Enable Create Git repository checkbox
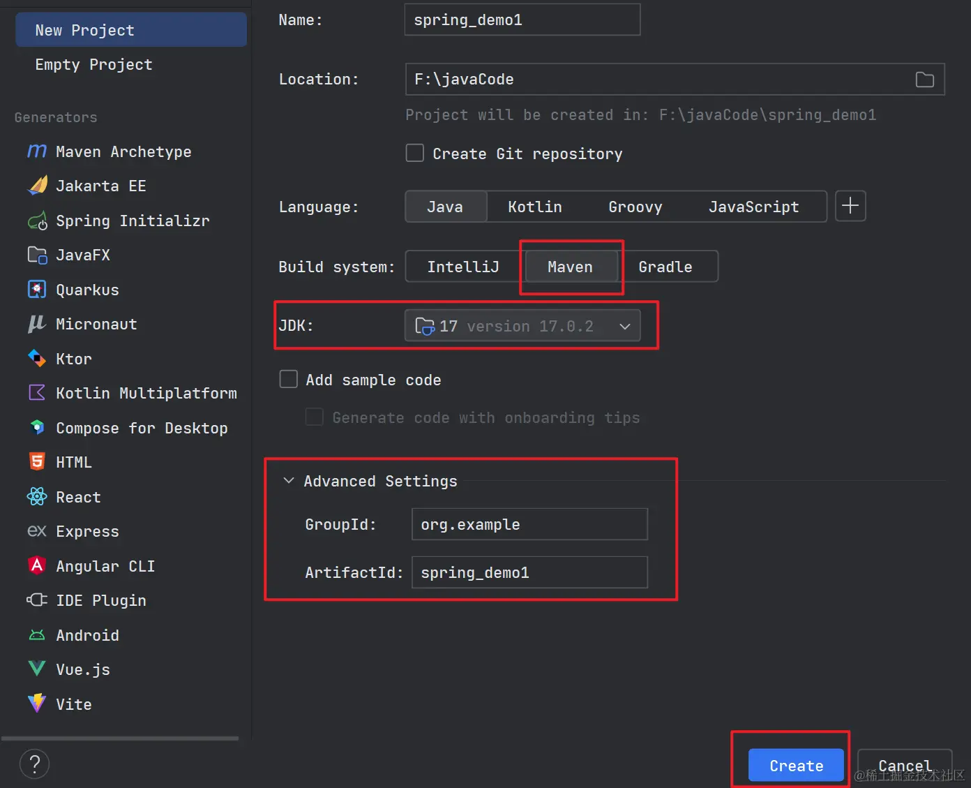This screenshot has width=971, height=788. [x=415, y=153]
